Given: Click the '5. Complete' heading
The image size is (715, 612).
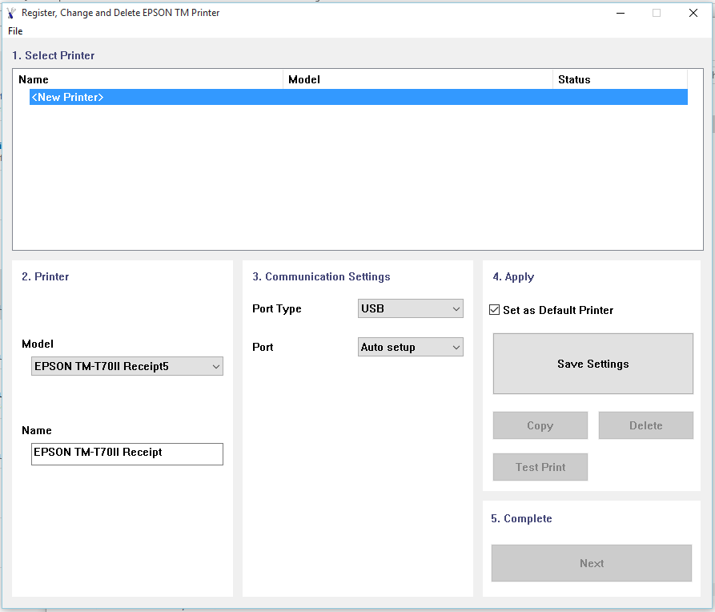Looking at the screenshot, I should point(521,518).
